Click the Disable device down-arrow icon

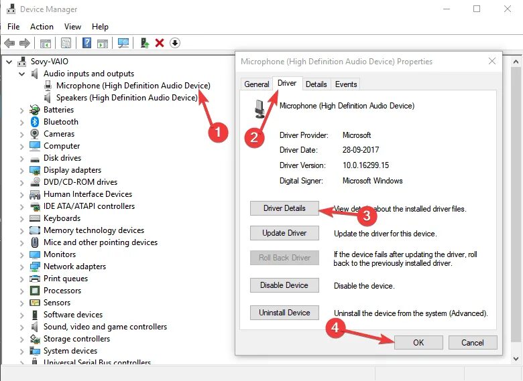pos(175,43)
